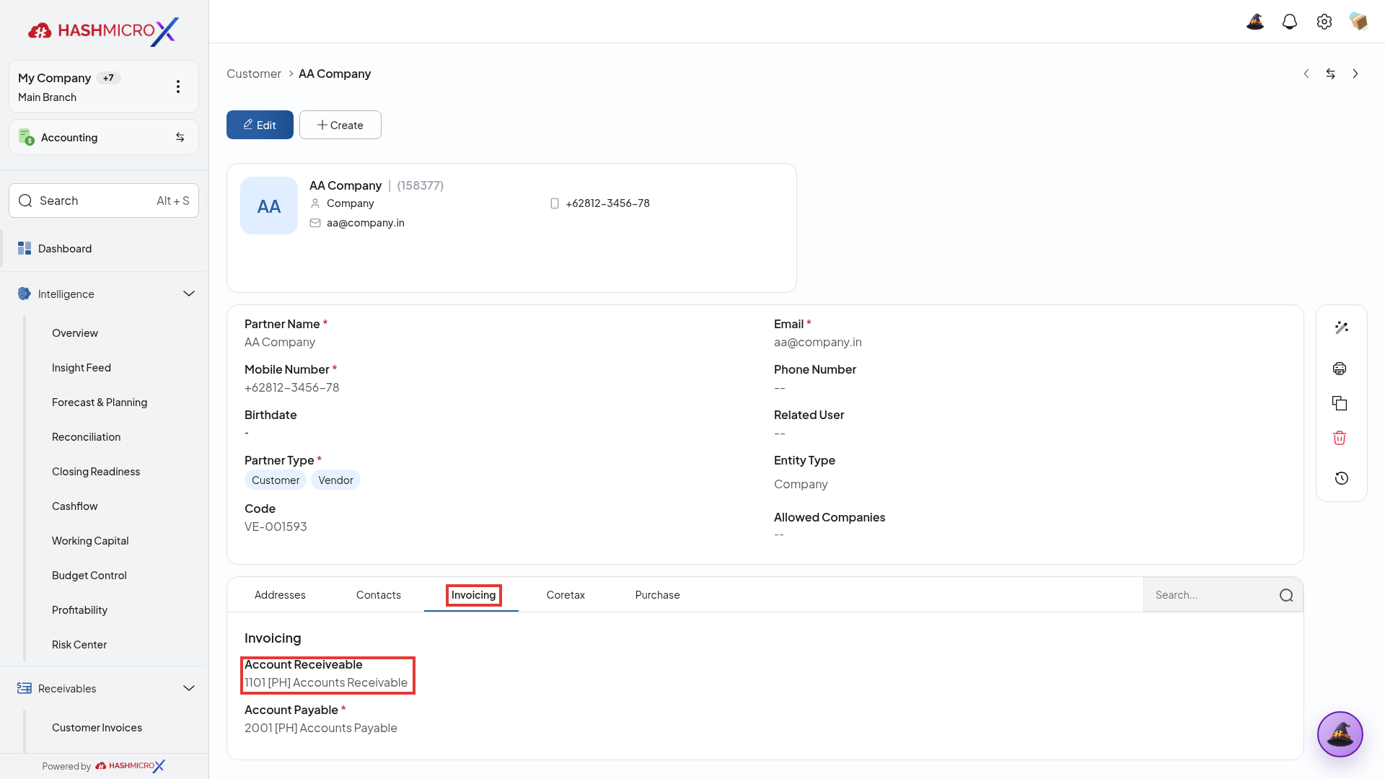
Task: Click the three-dot menu beside My Company
Action: click(178, 87)
